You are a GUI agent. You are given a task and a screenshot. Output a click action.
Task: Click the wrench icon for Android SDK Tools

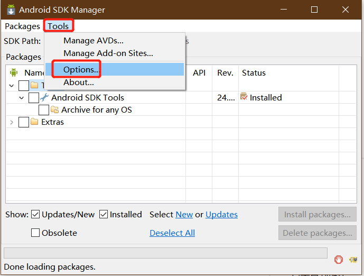pos(44,97)
